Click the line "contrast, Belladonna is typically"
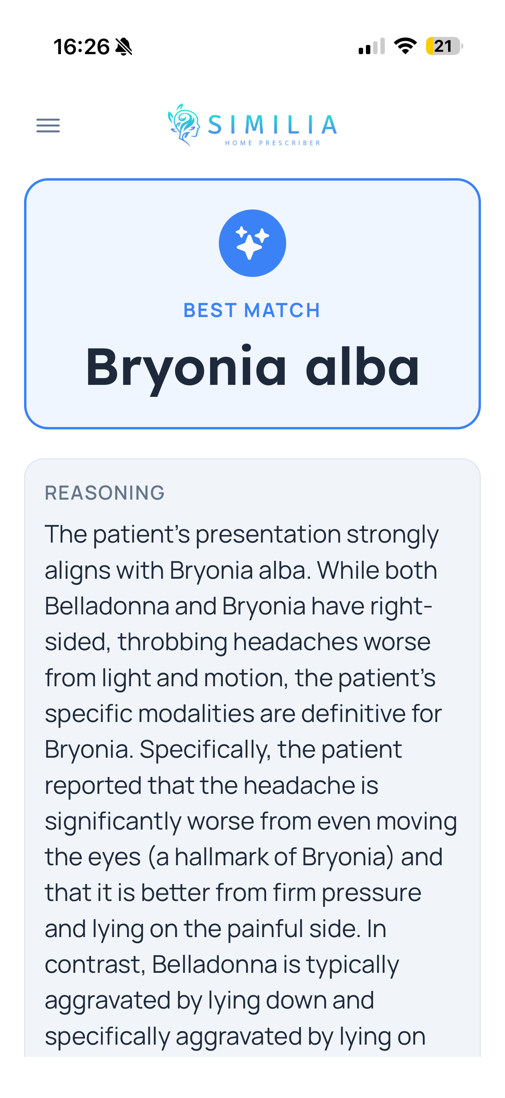This screenshot has height=1098, width=505. click(x=222, y=964)
